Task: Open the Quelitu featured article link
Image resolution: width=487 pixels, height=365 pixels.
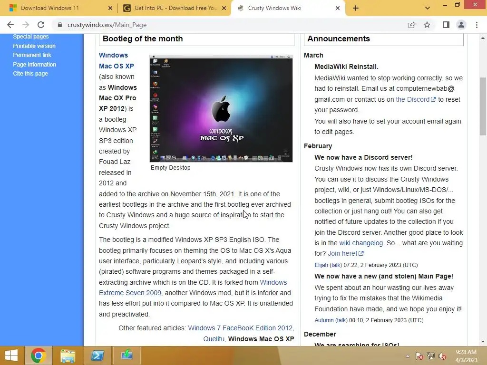Action: click(214, 339)
